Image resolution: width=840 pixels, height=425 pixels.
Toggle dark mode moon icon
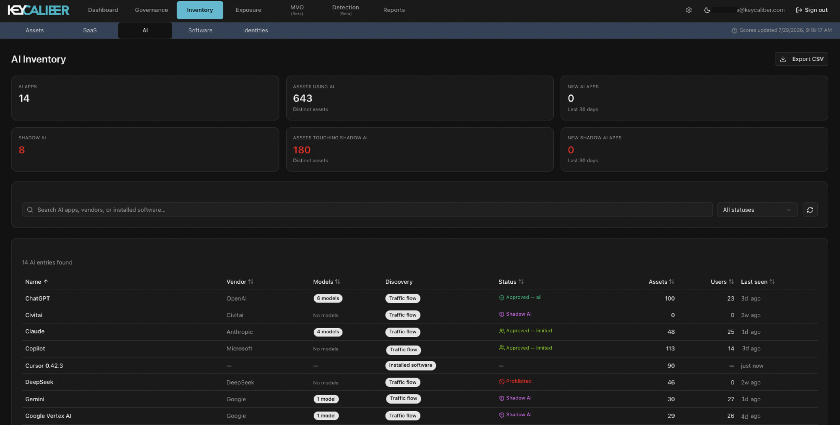pyautogui.click(x=707, y=10)
